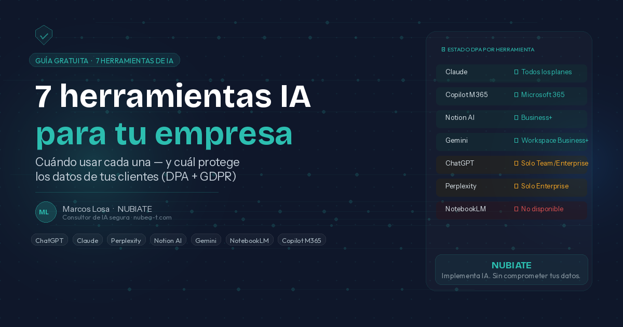Click the check icon beside Todos los planes
The image size is (623, 327).
click(516, 72)
